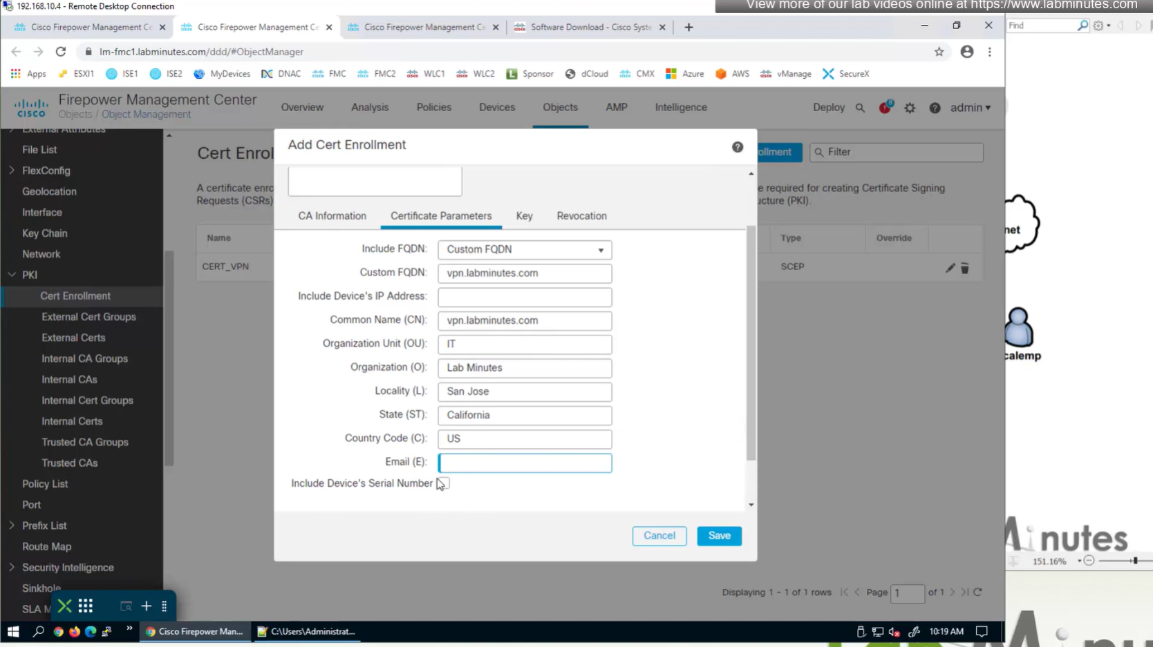Open Windows Start menu
The height and width of the screenshot is (647, 1153).
click(x=13, y=631)
